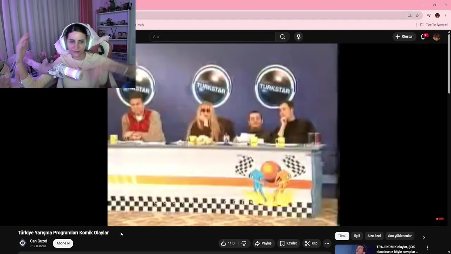Select the Tümü filter chip
The image size is (451, 254).
pos(342,236)
